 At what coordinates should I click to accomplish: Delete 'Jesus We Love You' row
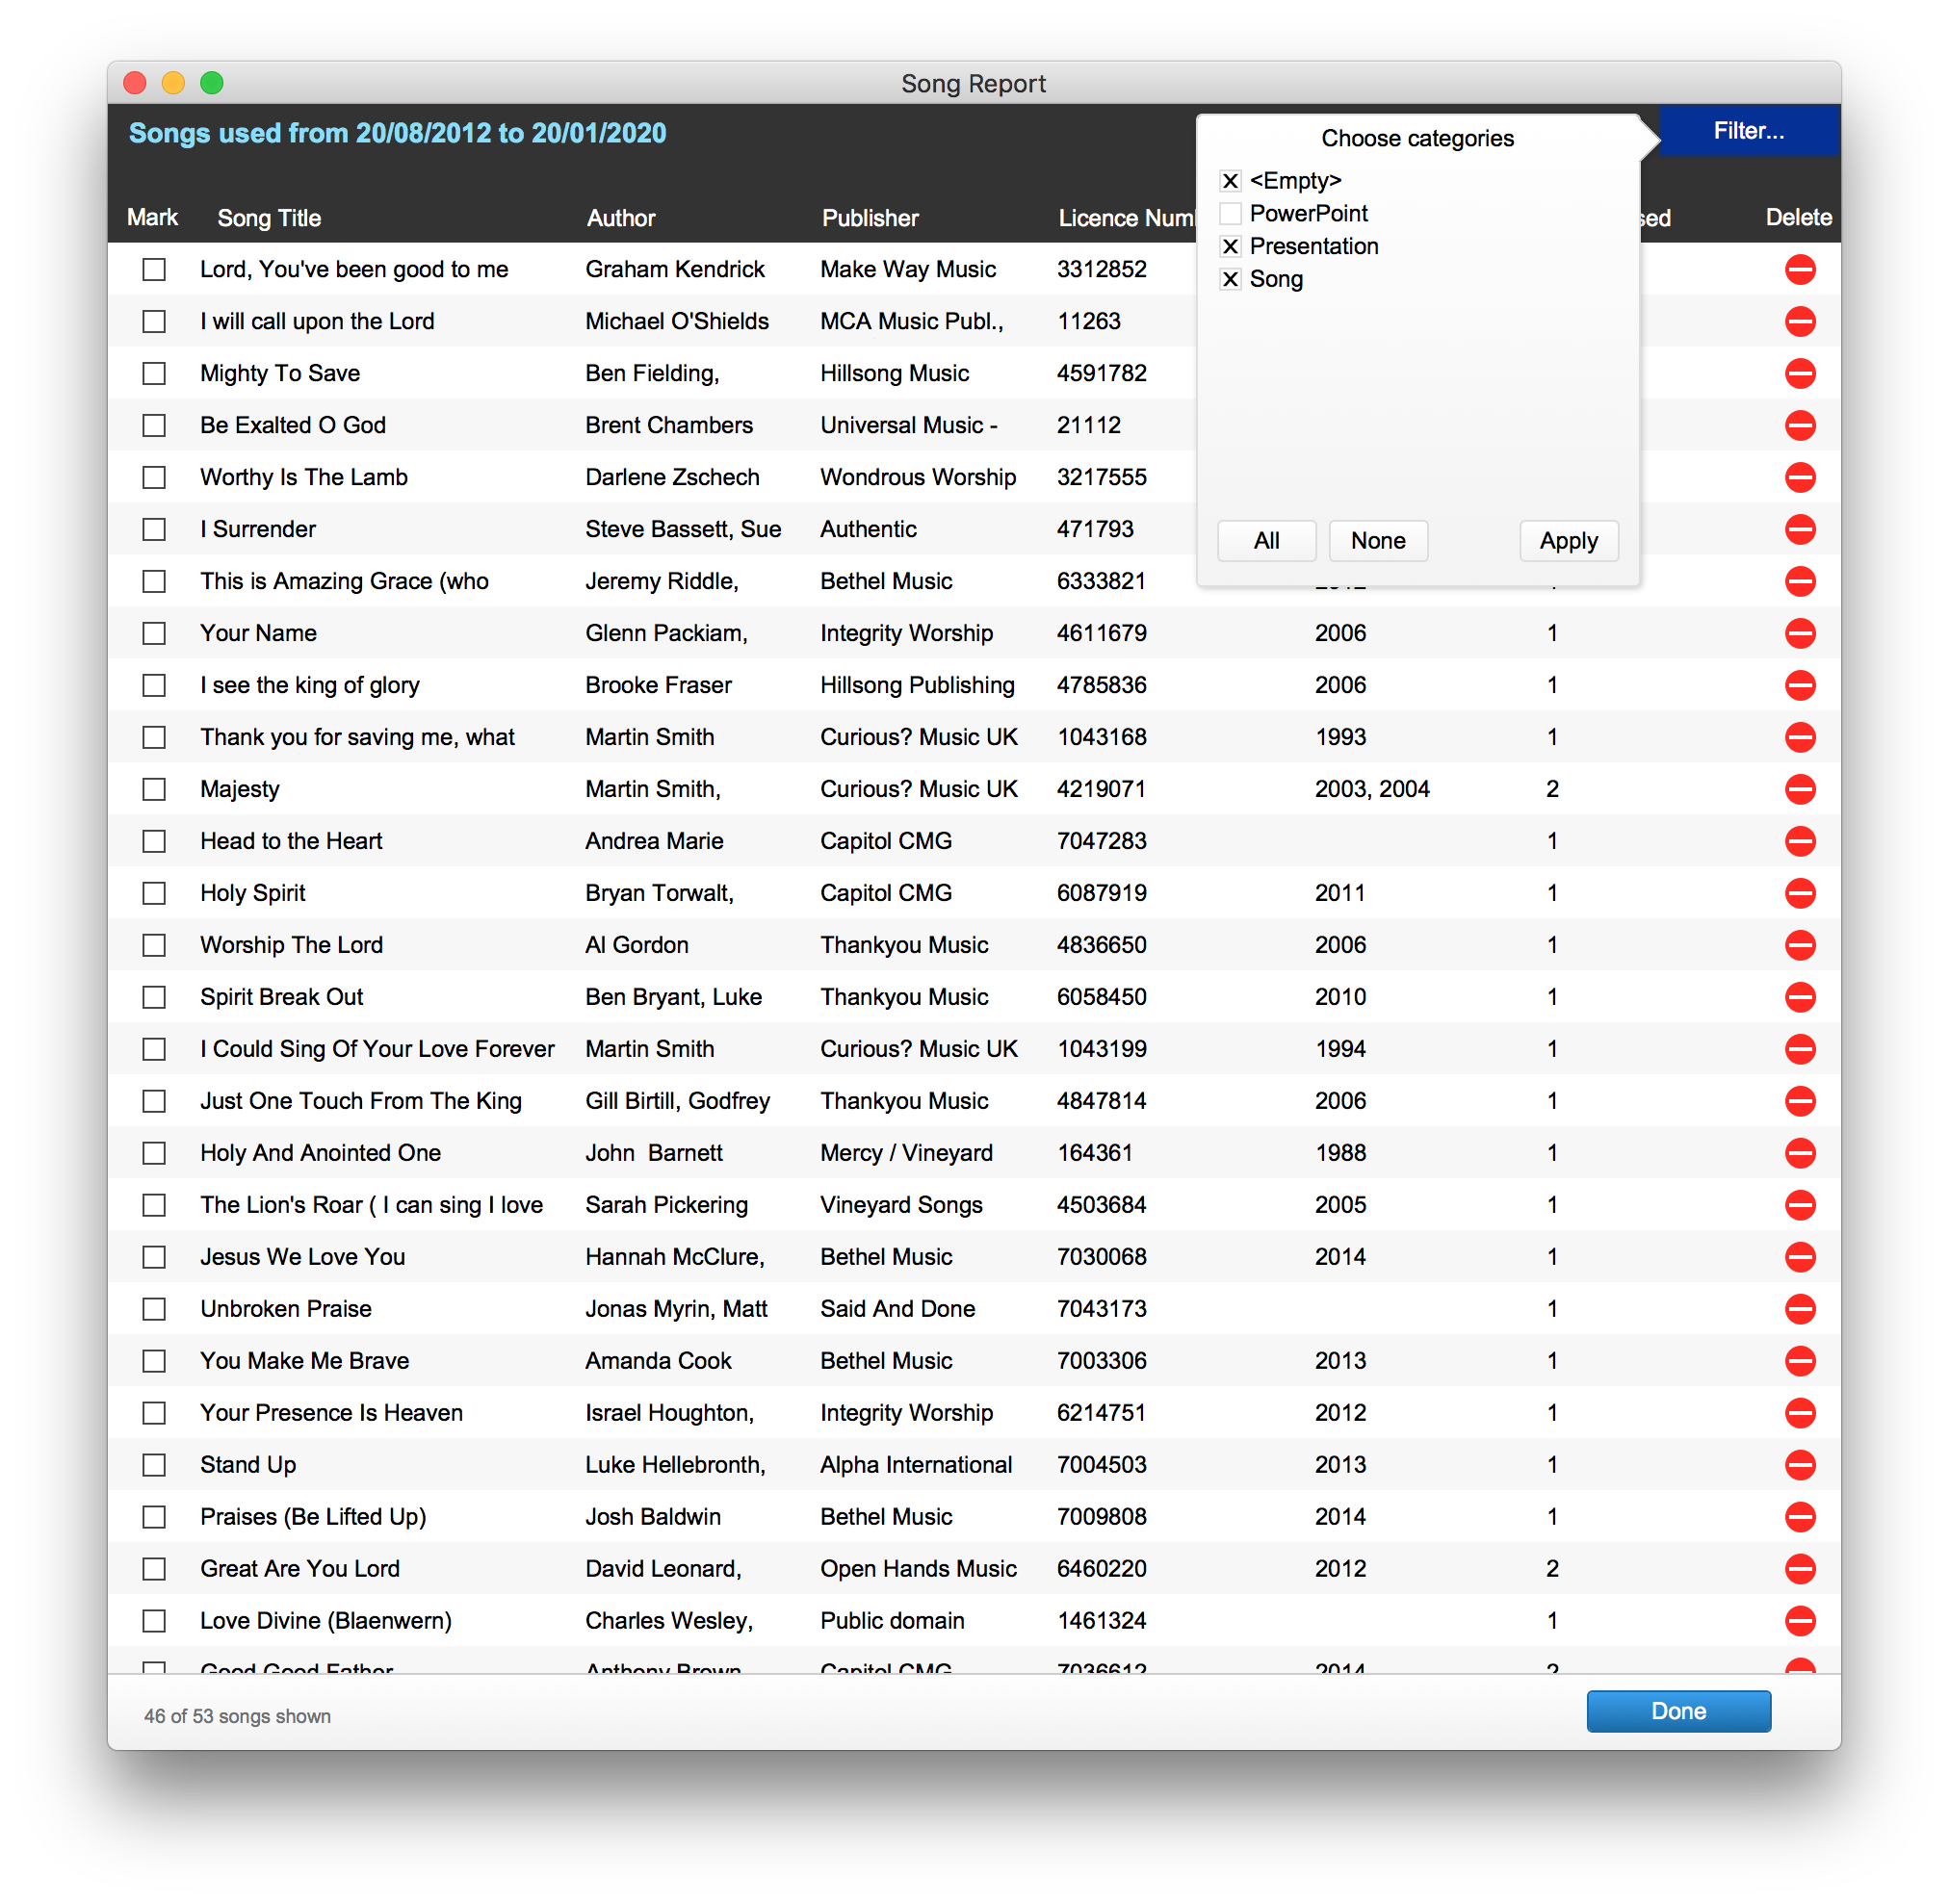(1800, 1257)
